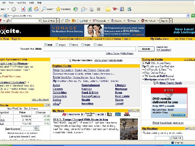
Task: Click the Mail envelope toolbar icon
Action: (x=83, y=9)
